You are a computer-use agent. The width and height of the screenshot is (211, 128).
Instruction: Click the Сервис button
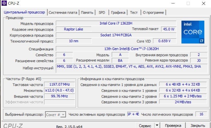coord(145,126)
